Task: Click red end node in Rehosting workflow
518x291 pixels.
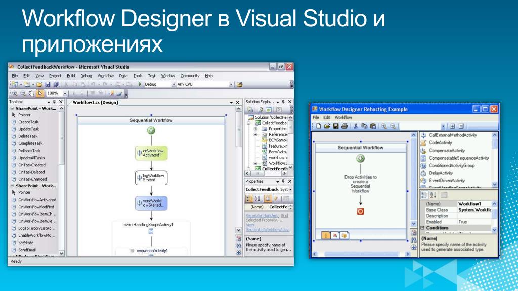Action: (x=360, y=211)
